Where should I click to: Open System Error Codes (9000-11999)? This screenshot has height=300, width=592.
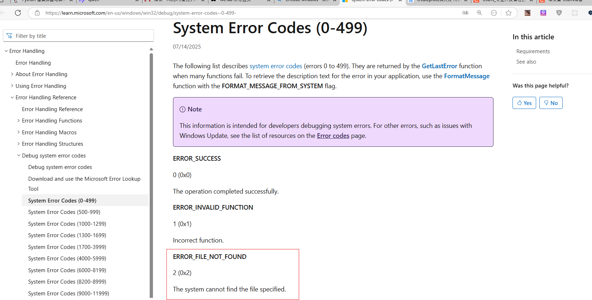[69, 294]
